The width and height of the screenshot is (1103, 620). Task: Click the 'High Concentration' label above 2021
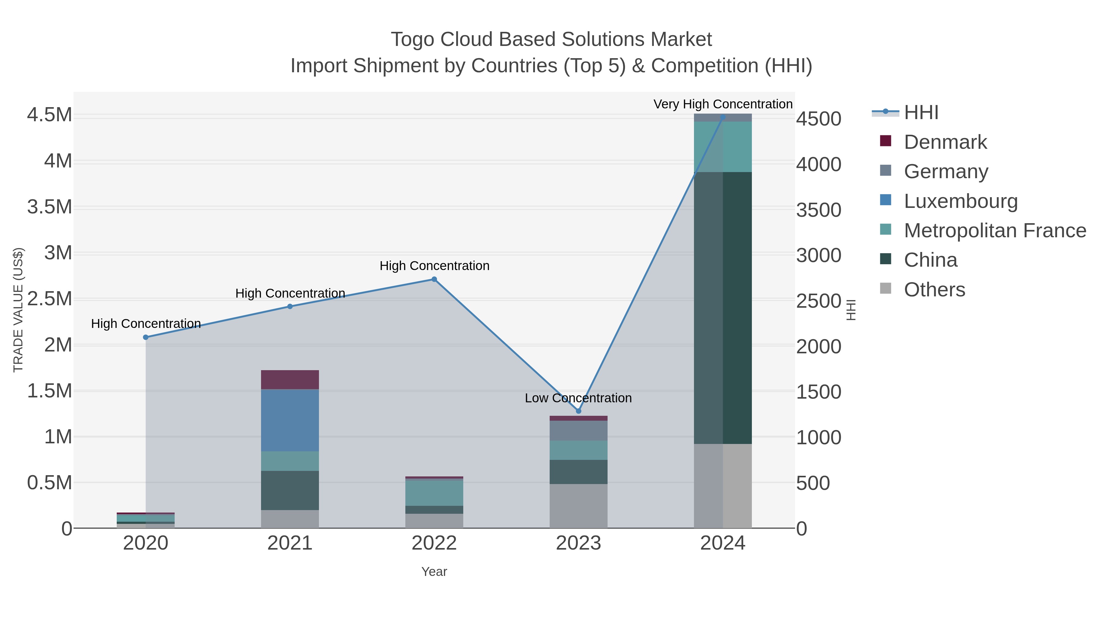coord(290,293)
